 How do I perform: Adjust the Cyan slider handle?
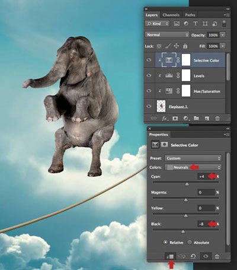coord(187,184)
